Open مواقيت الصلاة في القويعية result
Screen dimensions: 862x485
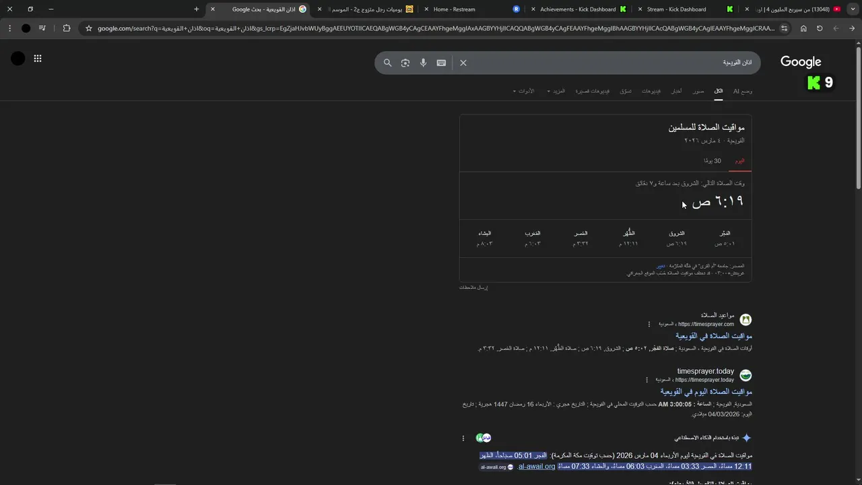(713, 335)
